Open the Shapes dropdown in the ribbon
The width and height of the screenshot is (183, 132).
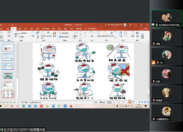(x=33, y=34)
